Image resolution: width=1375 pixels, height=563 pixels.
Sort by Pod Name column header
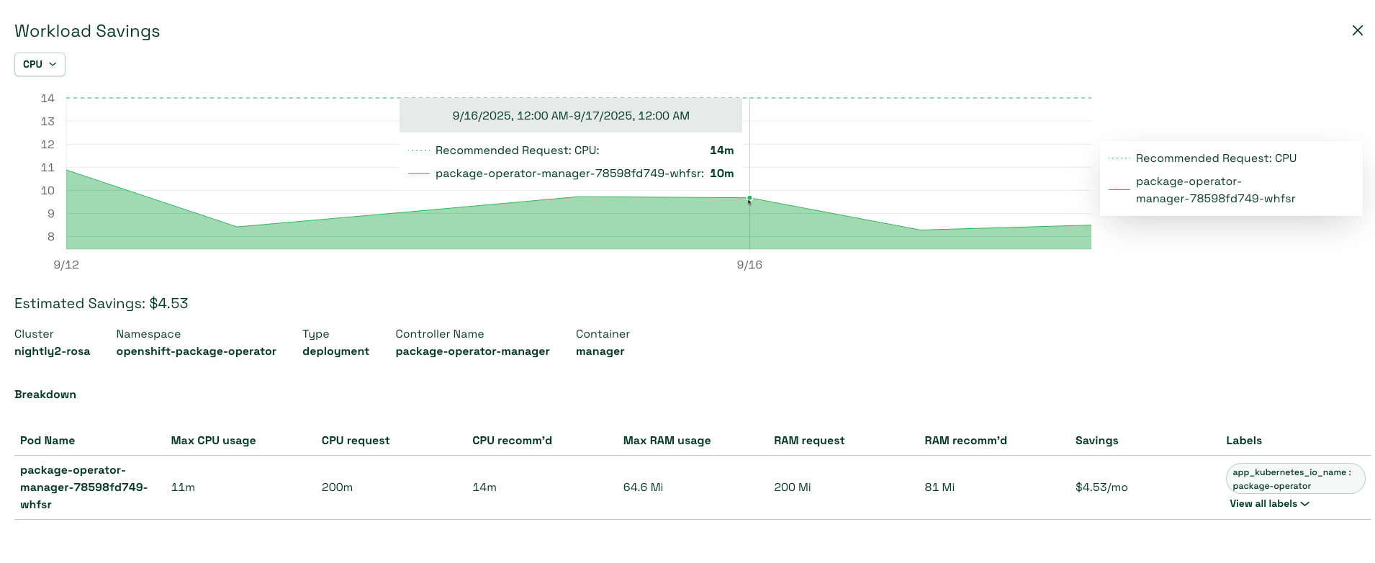[x=48, y=441]
